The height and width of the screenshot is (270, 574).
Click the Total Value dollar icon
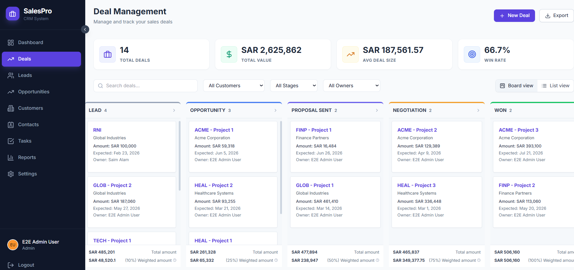229,54
